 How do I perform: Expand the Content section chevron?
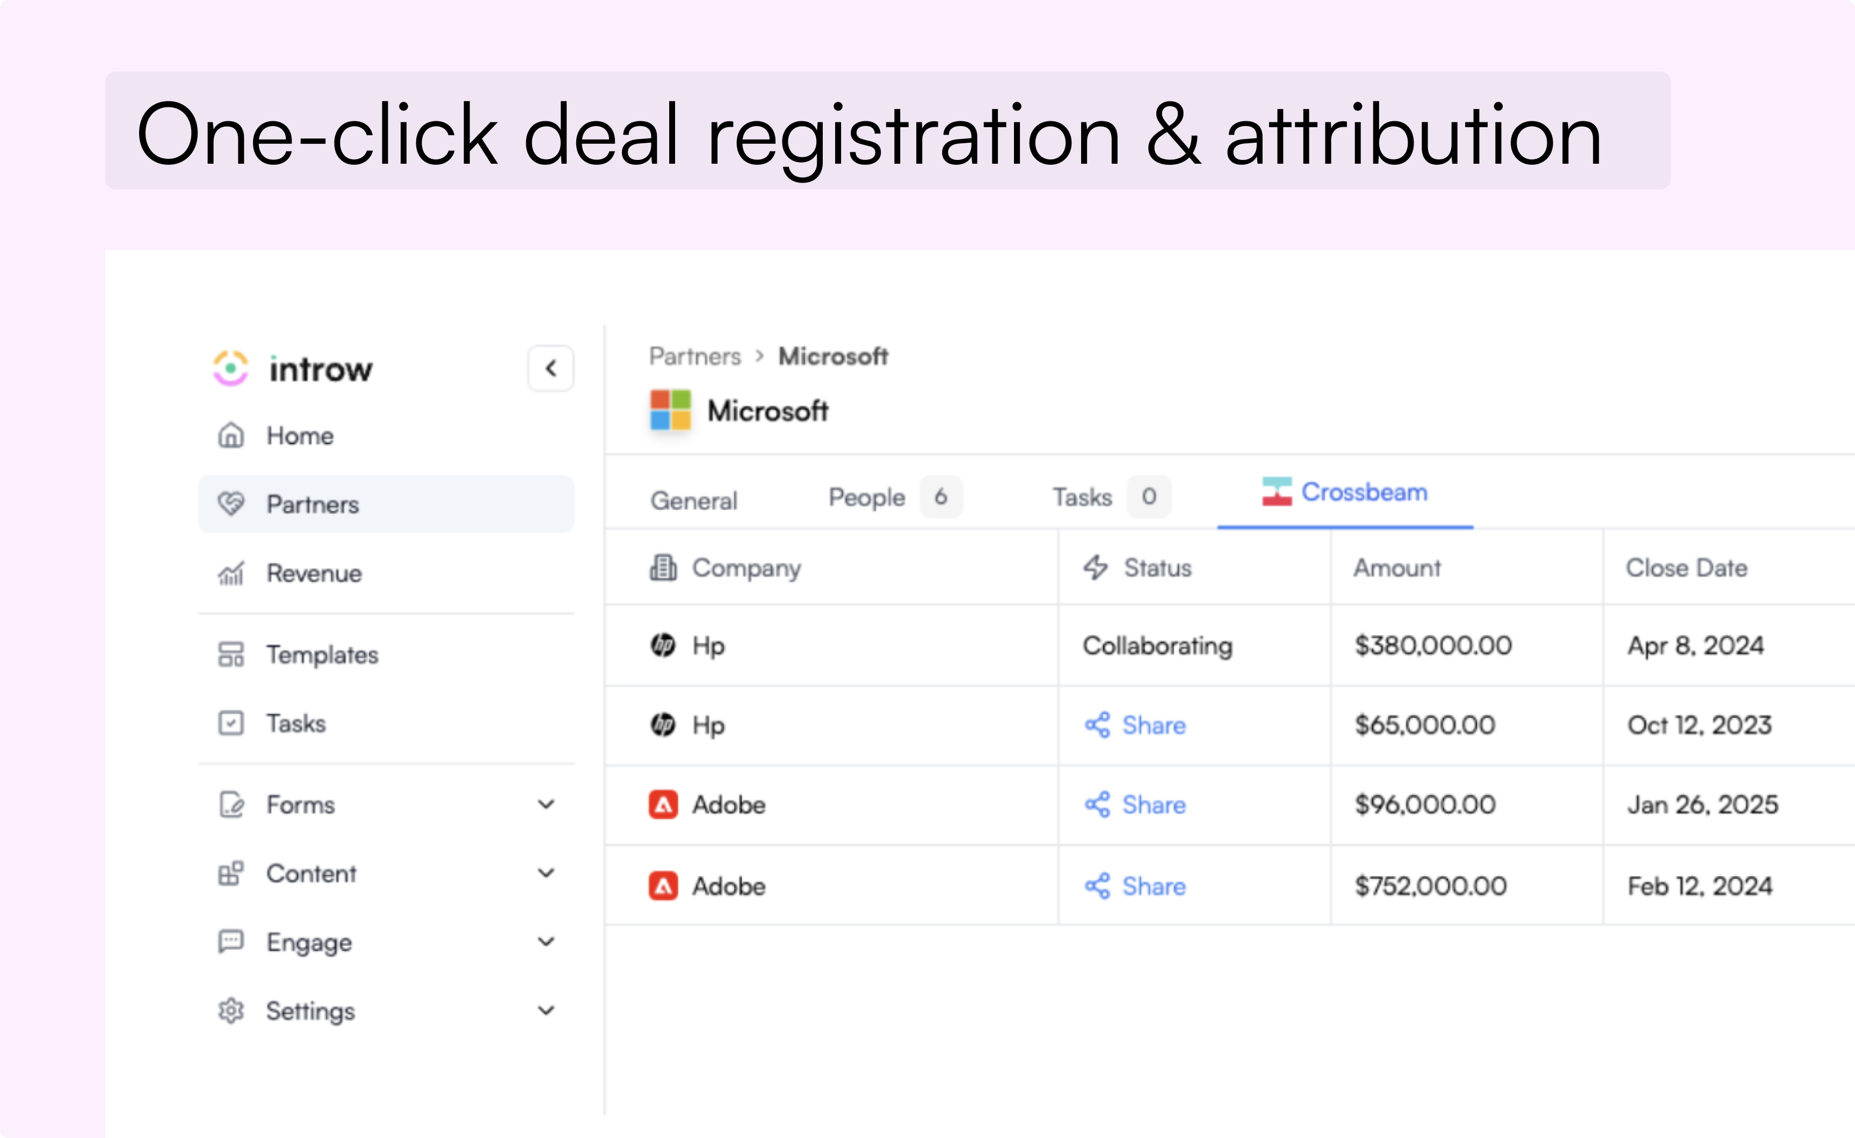point(547,873)
